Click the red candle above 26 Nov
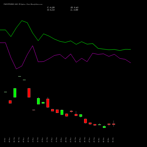The image size is (147, 147). point(86,121)
